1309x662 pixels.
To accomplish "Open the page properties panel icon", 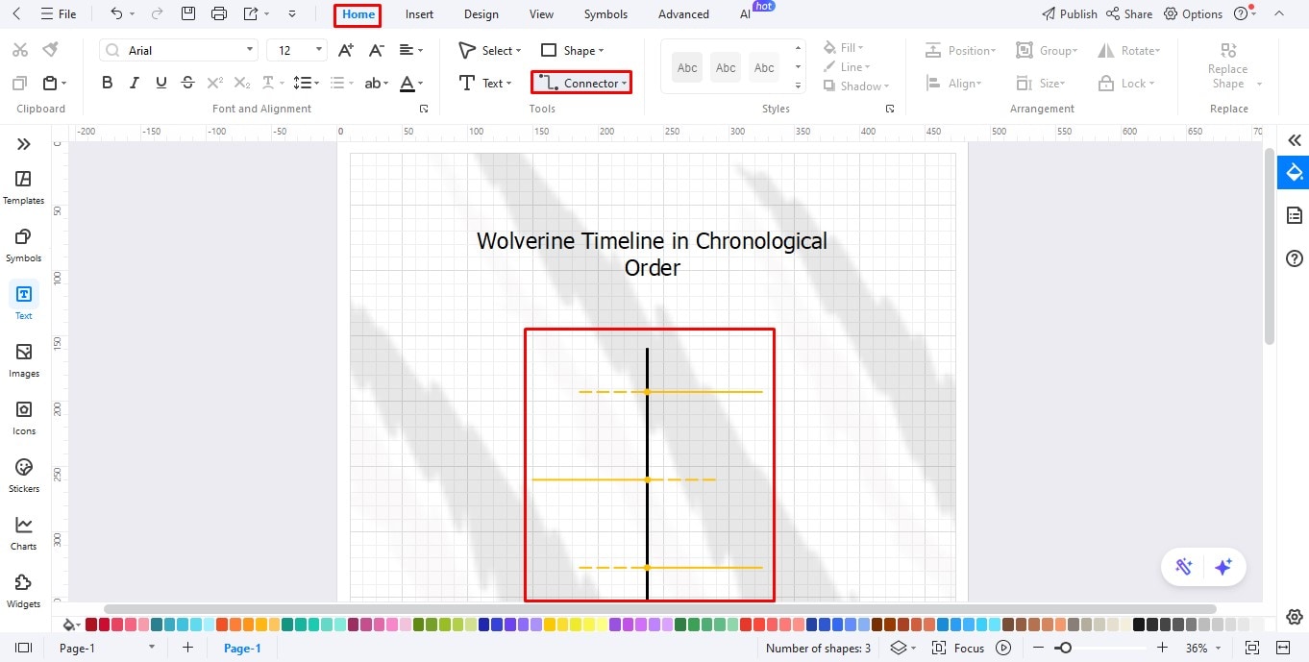I will click(1295, 215).
